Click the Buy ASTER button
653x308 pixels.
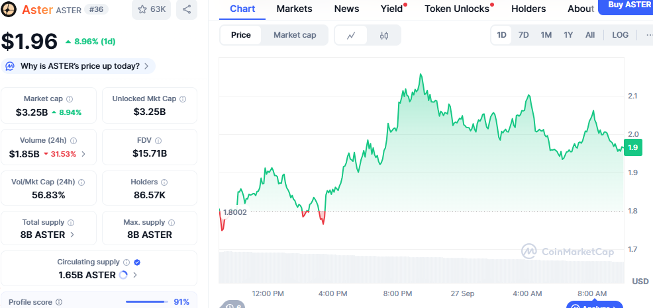[625, 6]
